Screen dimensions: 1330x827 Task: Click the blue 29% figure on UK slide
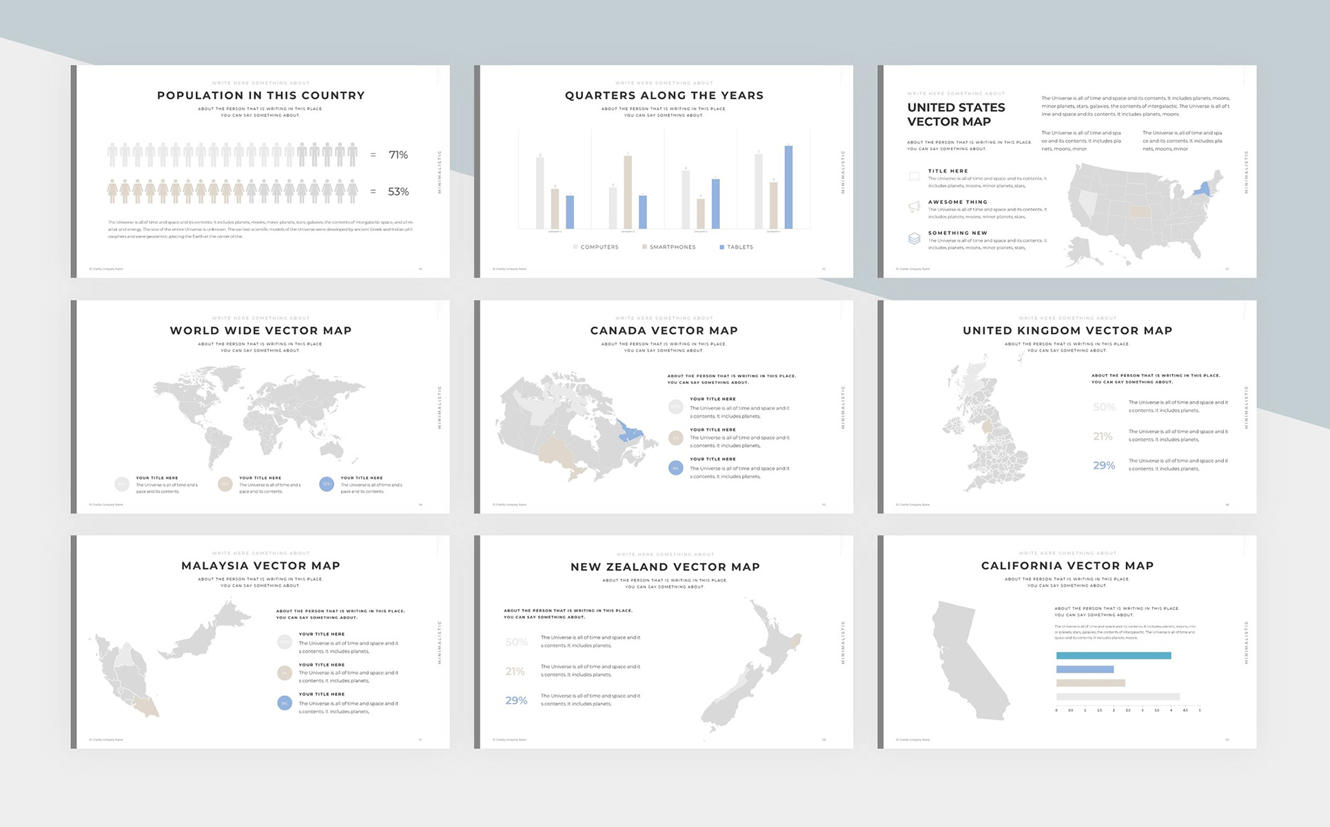pyautogui.click(x=1103, y=465)
